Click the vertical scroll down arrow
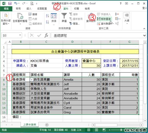This screenshot has width=148, height=133. point(145,121)
